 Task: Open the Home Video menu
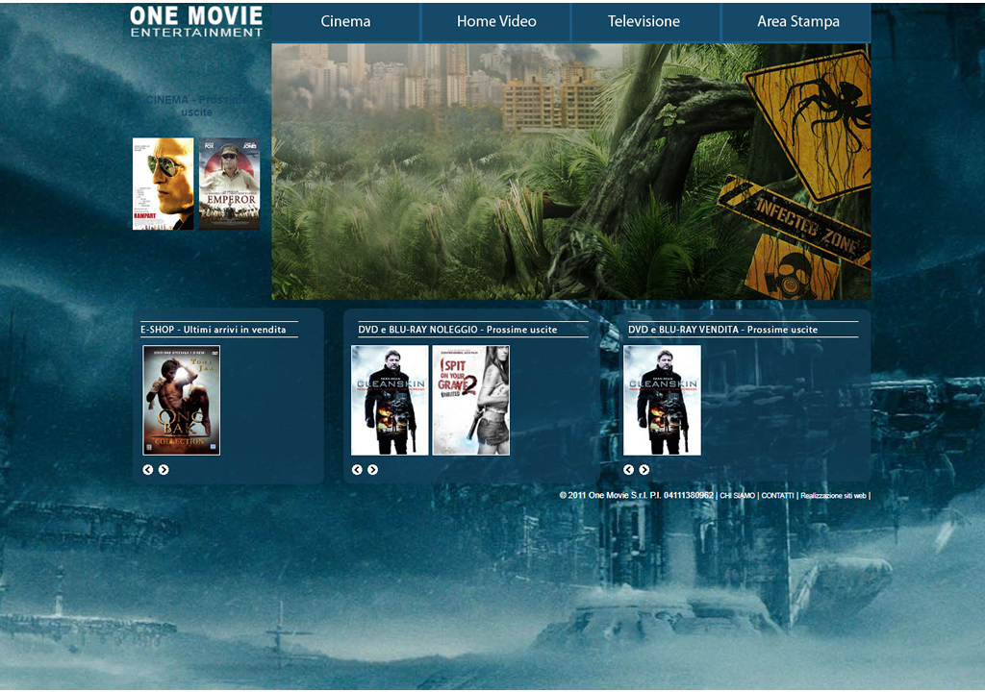(x=496, y=22)
